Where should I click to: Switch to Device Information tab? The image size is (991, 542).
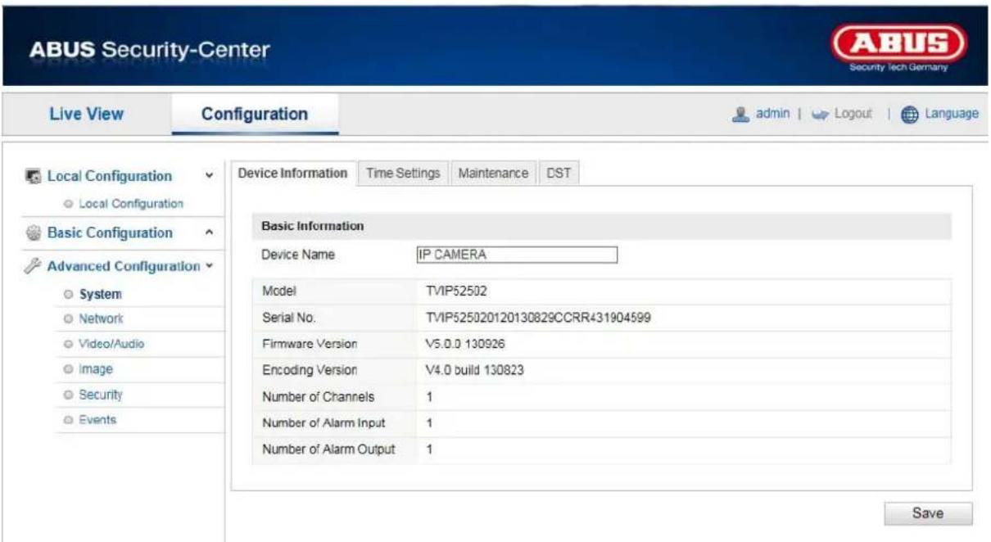(294, 173)
